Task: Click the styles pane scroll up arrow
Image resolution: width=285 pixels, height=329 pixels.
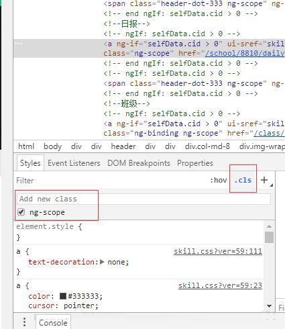Action: point(269,226)
